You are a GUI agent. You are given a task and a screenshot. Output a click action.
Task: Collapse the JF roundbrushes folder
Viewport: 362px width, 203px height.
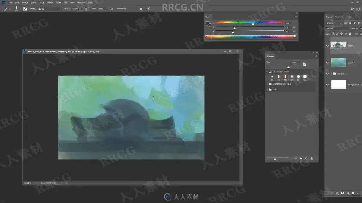point(267,72)
